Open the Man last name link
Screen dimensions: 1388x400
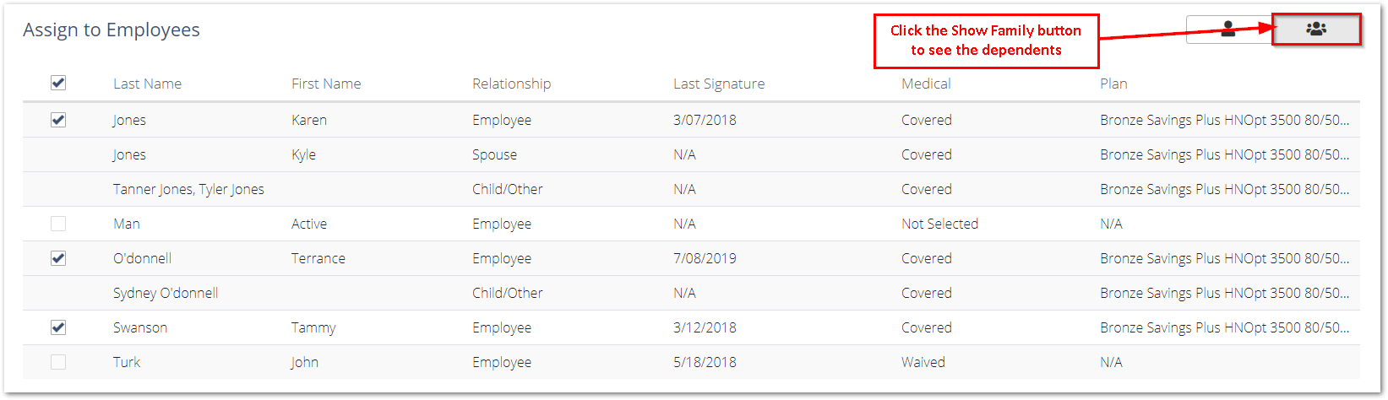(x=127, y=224)
